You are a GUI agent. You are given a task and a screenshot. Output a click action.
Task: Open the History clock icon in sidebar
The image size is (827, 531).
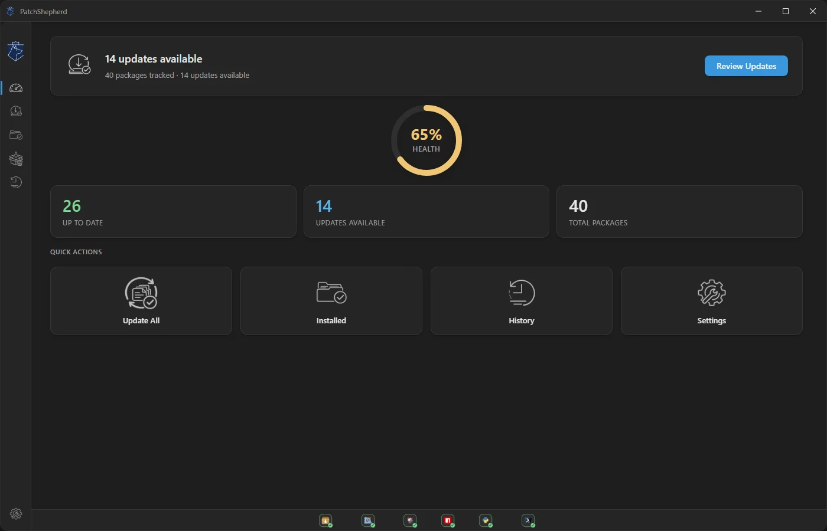(16, 182)
